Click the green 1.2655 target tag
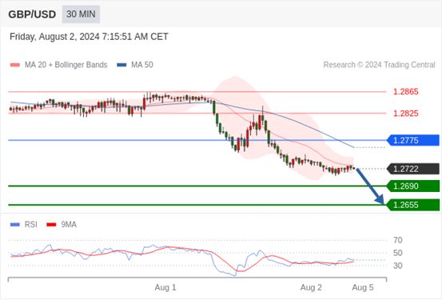This screenshot has height=300, width=442. (413, 205)
